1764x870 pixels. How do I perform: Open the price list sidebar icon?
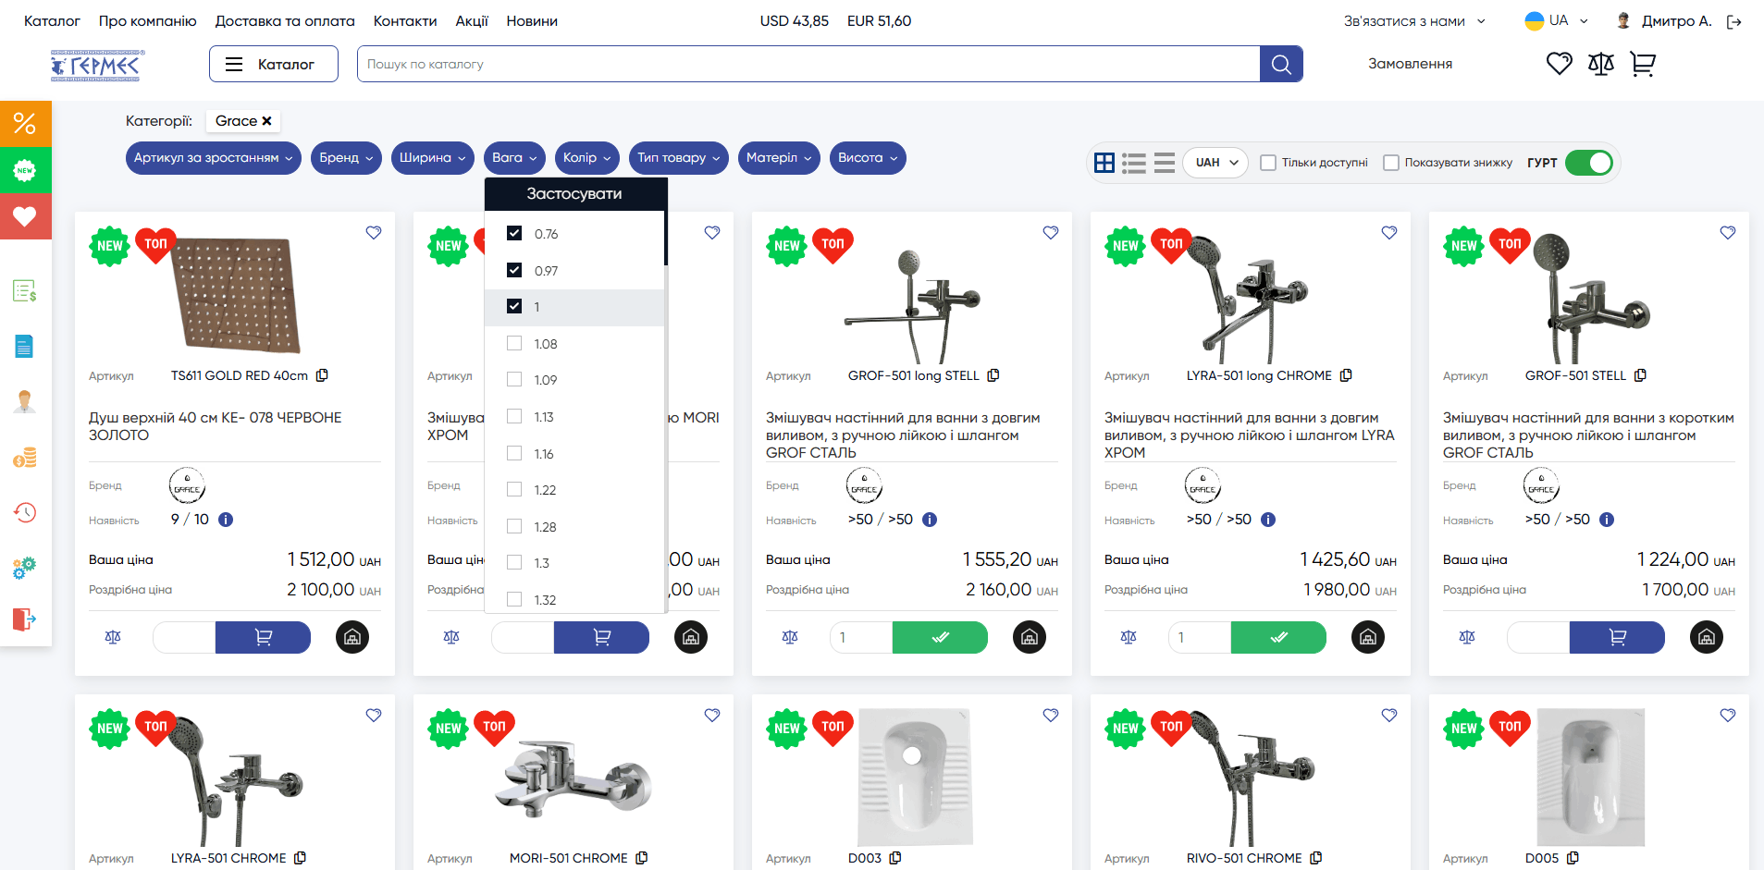pyautogui.click(x=25, y=291)
